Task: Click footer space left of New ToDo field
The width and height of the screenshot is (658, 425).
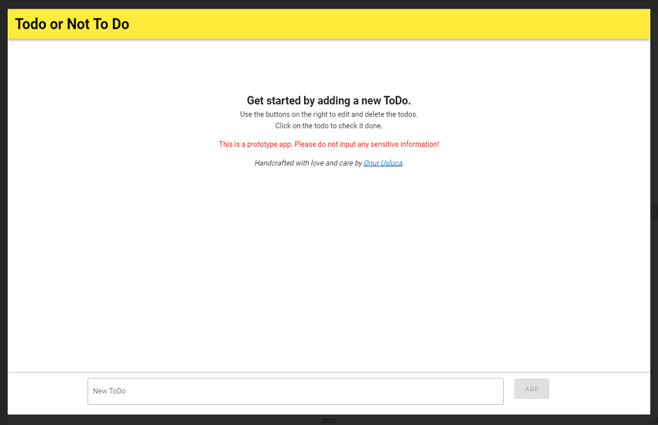Action: [x=46, y=391]
